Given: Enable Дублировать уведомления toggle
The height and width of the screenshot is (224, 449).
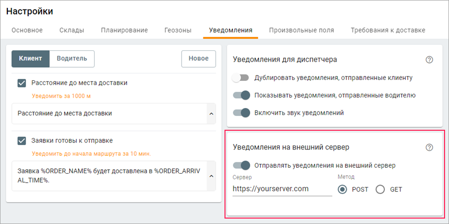Looking at the screenshot, I should pyautogui.click(x=242, y=77).
